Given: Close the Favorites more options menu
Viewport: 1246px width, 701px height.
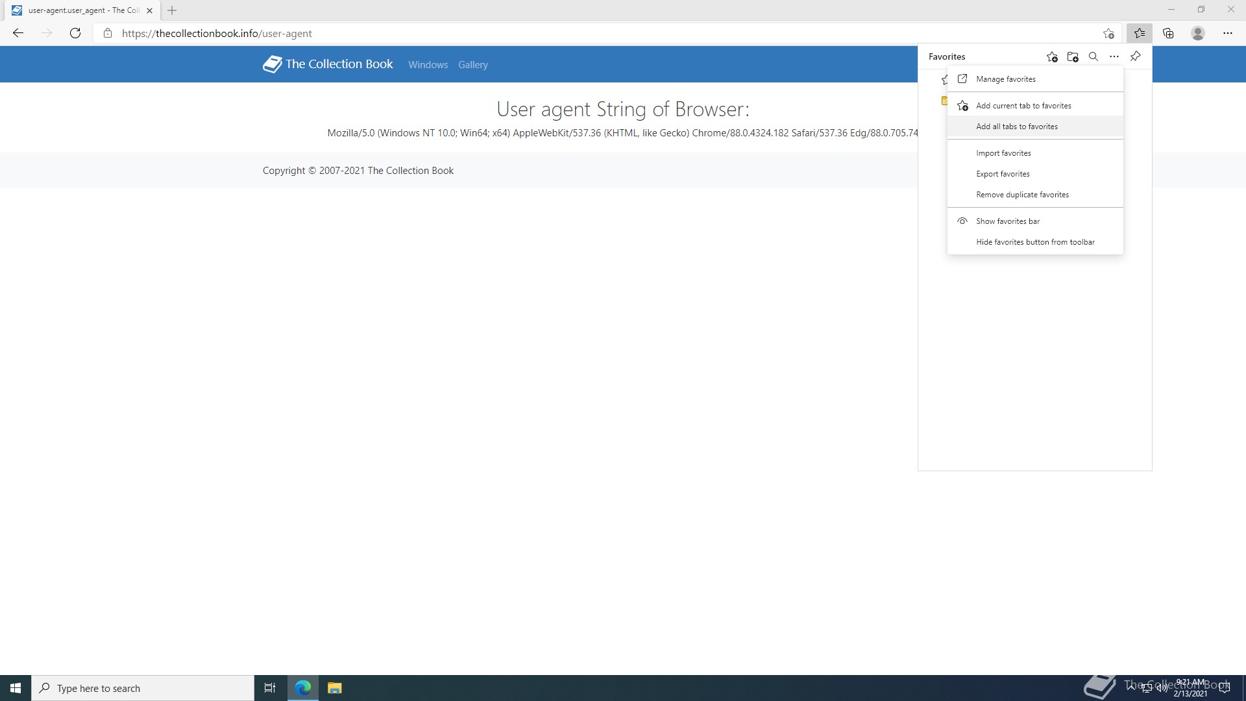Looking at the screenshot, I should point(1114,56).
